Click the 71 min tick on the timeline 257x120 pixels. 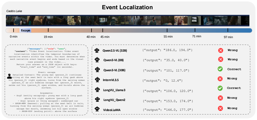point(195,30)
